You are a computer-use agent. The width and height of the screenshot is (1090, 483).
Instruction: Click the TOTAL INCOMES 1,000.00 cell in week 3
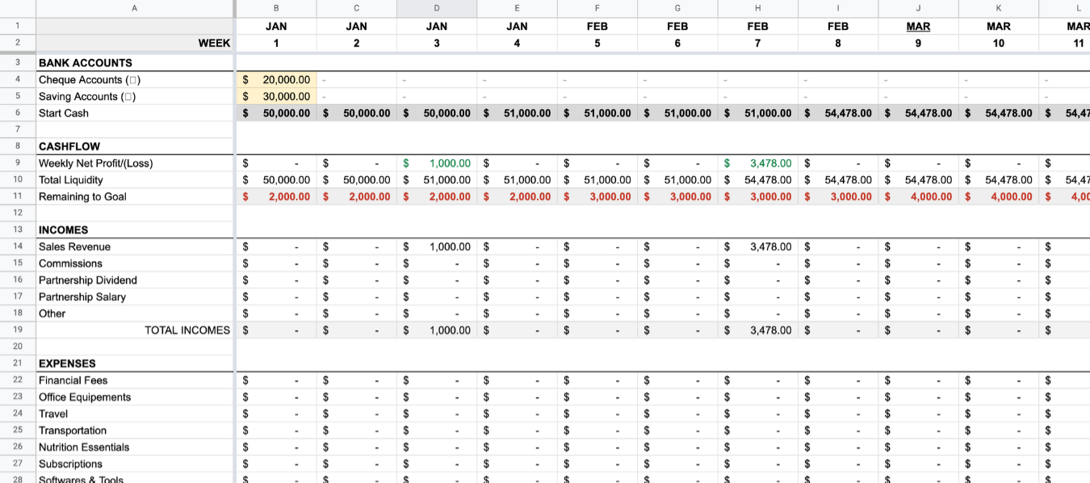tap(437, 330)
